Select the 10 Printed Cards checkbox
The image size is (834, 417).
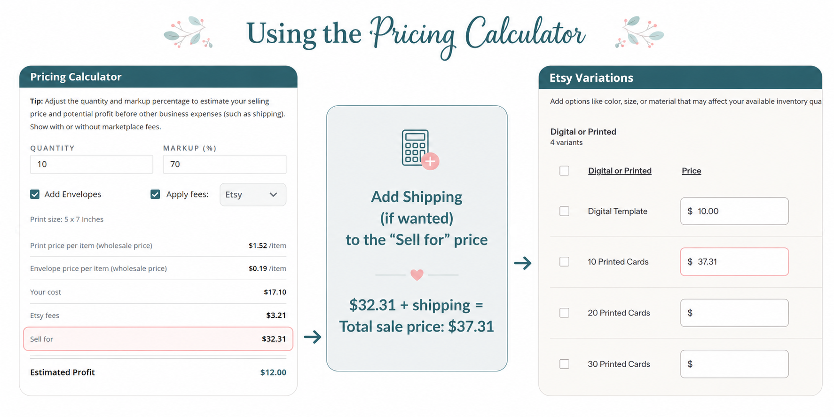[x=564, y=261]
